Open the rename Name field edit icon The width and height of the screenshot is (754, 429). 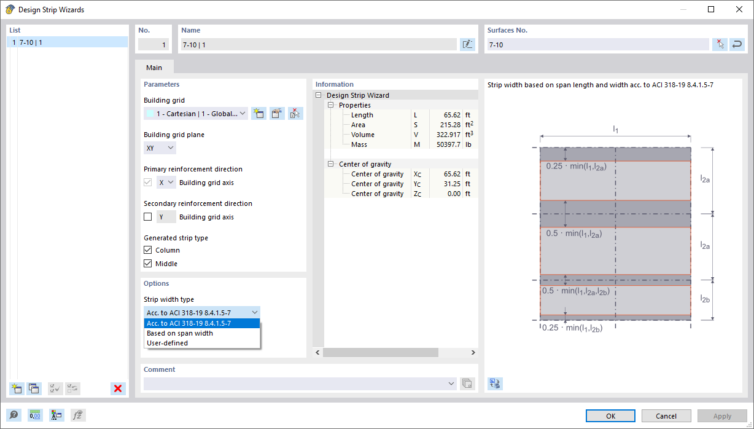point(467,44)
